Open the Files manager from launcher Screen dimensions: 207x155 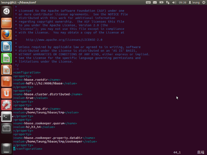(x=6, y=23)
